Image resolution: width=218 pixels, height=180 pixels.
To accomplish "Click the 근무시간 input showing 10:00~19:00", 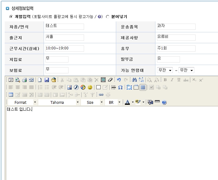I will (x=65, y=48).
